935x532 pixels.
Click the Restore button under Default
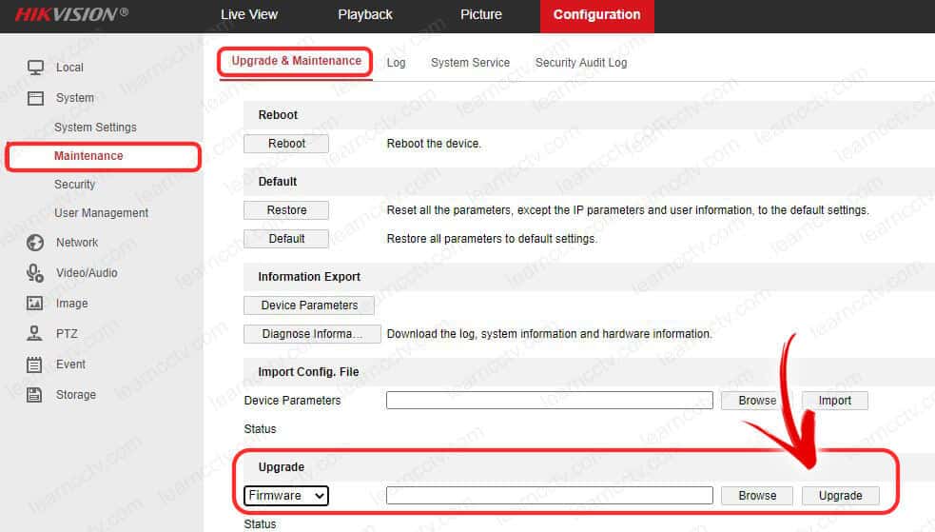pyautogui.click(x=286, y=210)
